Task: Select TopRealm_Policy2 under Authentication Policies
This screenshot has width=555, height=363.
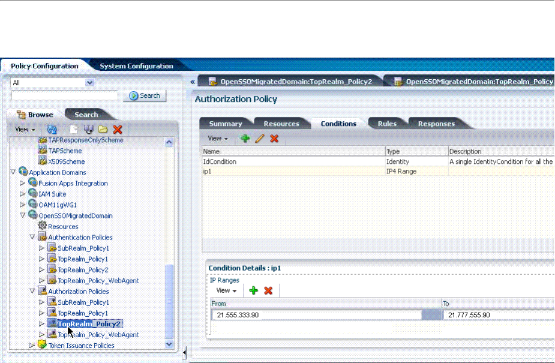Action: click(x=83, y=270)
